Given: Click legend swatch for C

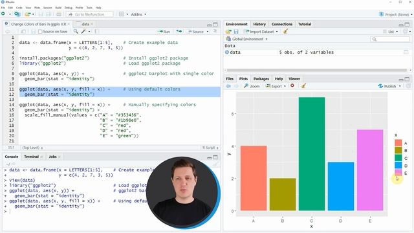Looking at the screenshot, I should (x=398, y=158).
